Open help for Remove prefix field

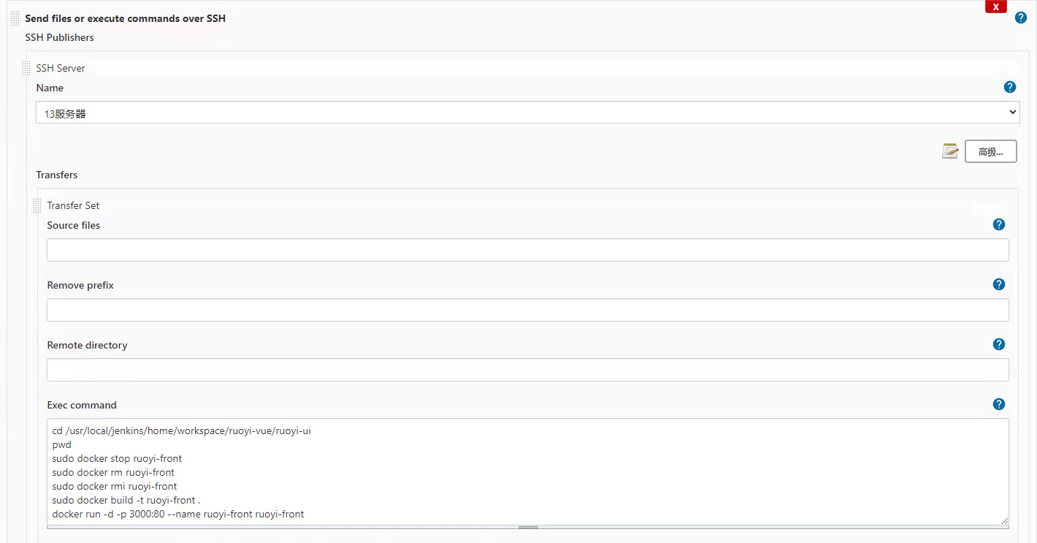pos(999,284)
